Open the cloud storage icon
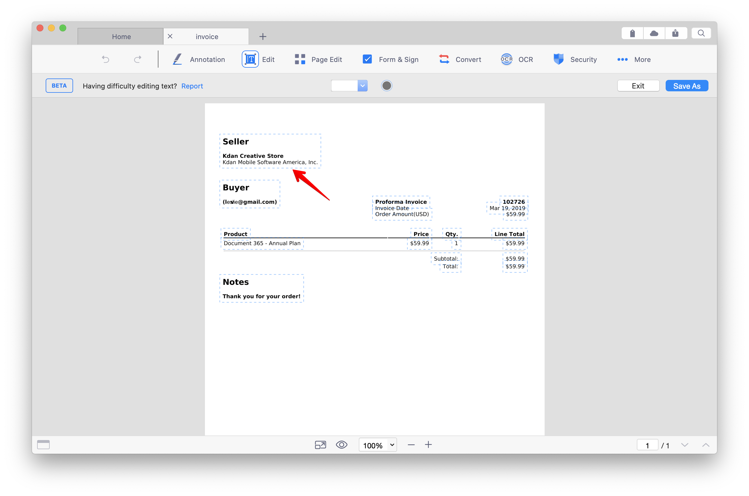This screenshot has width=749, height=496. [654, 33]
